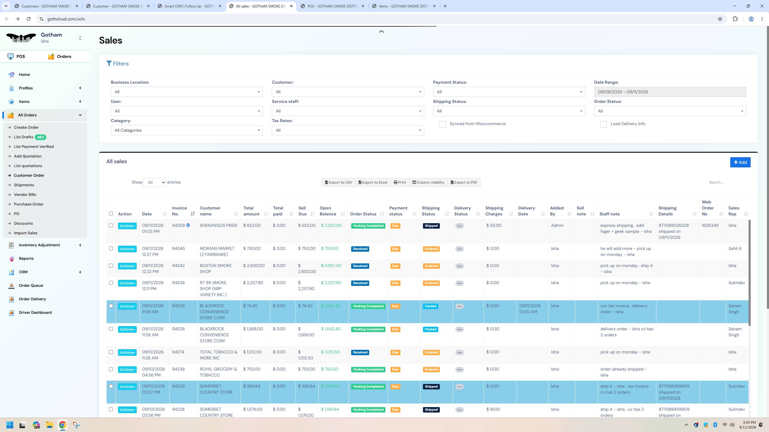Viewport: 769px width, 432px height.
Task: Change the Show entries count dropdown
Action: click(x=155, y=182)
